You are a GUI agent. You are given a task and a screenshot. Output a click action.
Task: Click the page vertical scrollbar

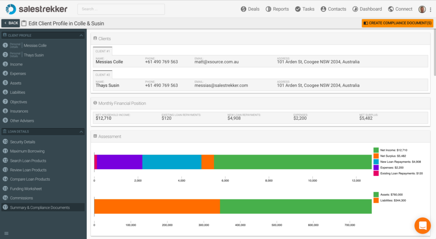pyautogui.click(x=435, y=53)
